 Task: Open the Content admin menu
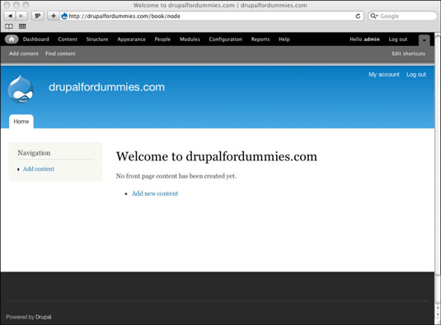pyautogui.click(x=68, y=39)
